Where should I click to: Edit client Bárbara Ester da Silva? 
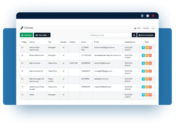147,55
